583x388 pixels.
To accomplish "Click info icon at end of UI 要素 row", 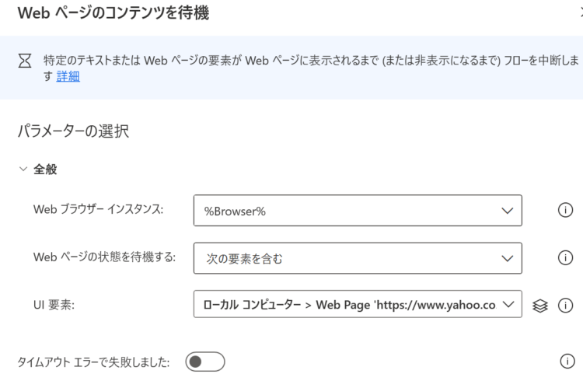I will (565, 306).
